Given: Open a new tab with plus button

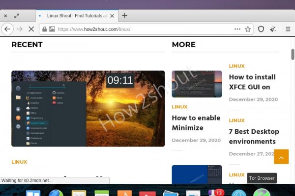Looking at the screenshot, I should [x=124, y=16].
